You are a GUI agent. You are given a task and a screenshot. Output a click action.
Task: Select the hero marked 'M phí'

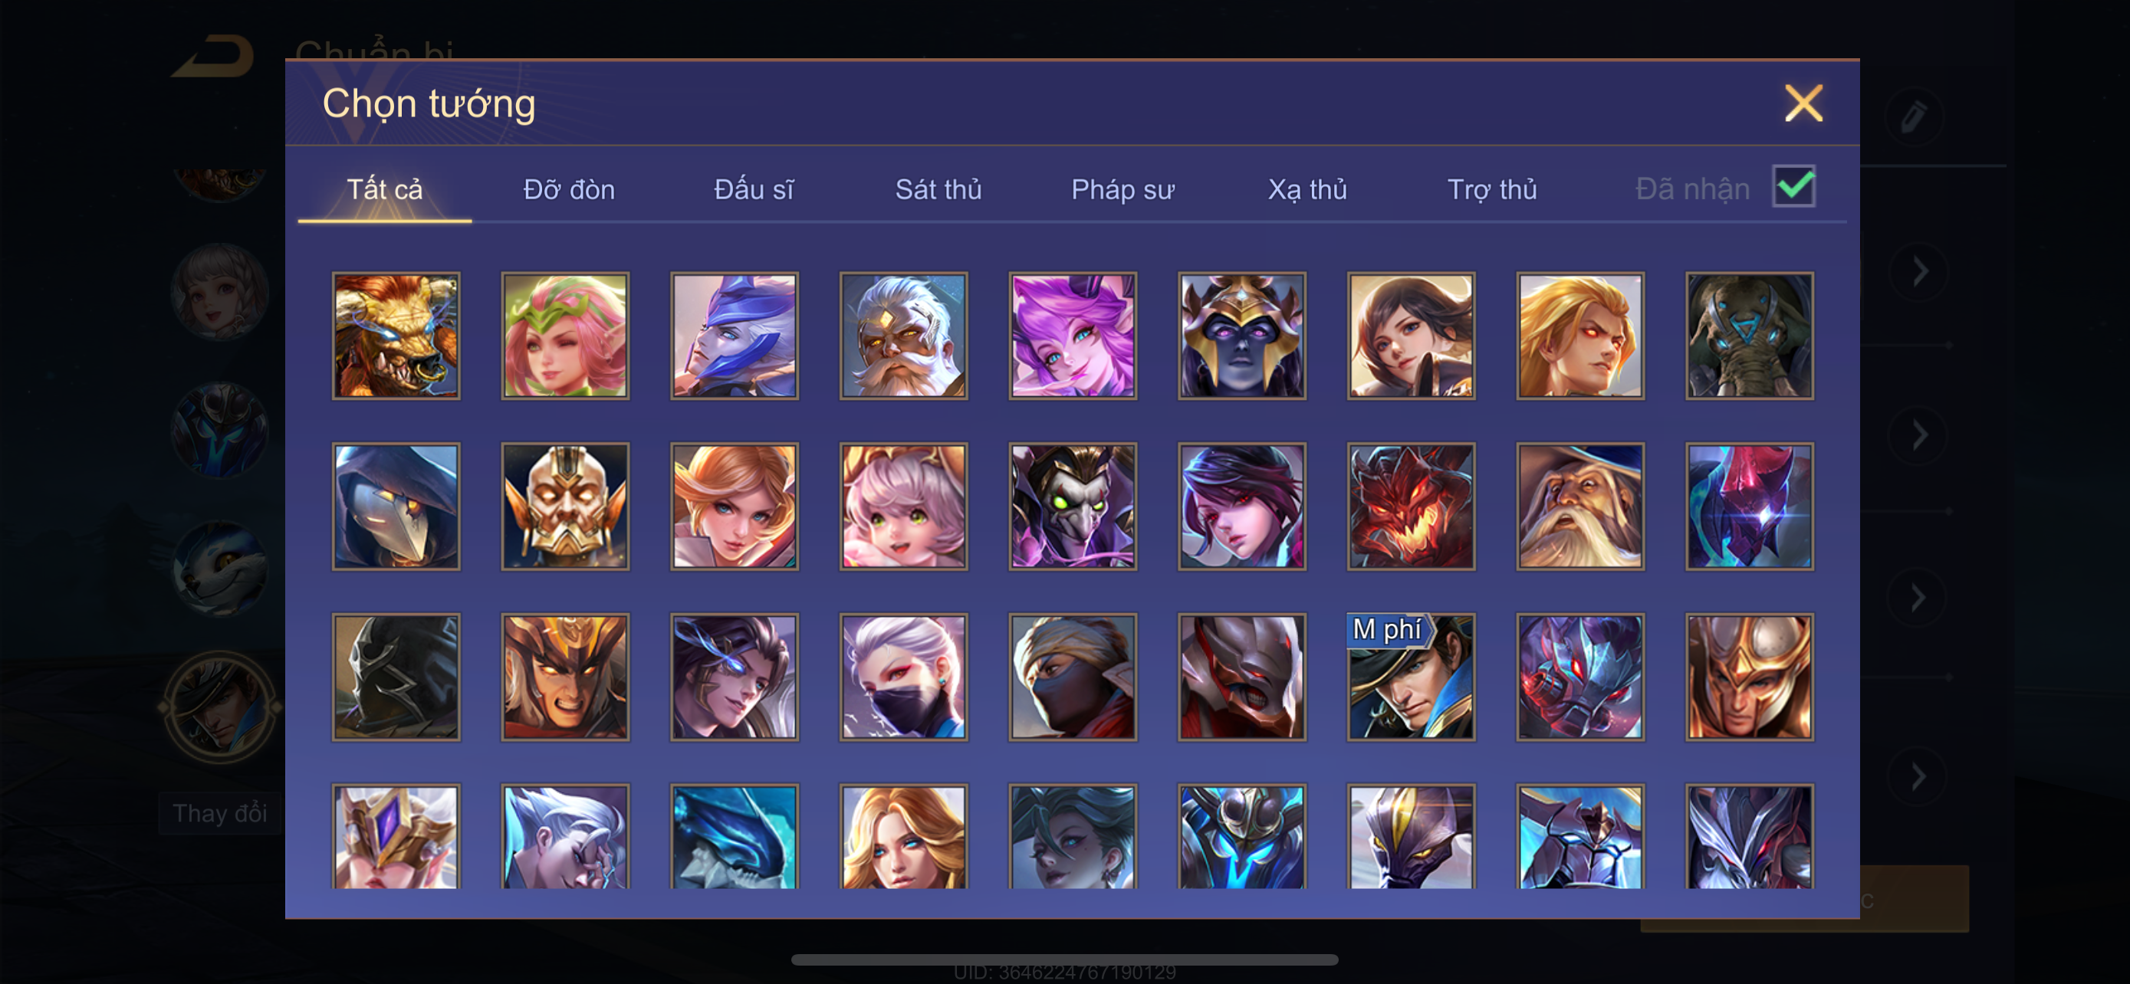1411,677
